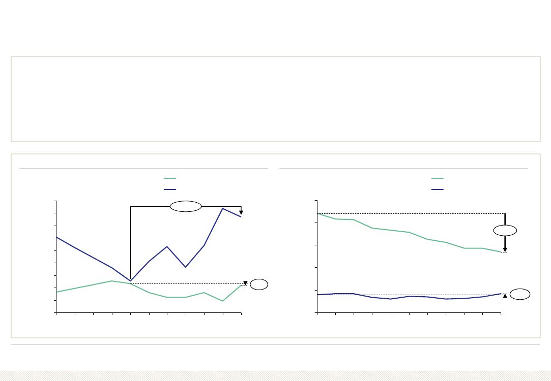Click the oval callout on the thick downward arrow
551x381 pixels.
(x=505, y=231)
